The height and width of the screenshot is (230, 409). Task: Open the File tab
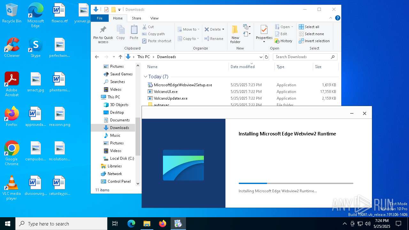[x=100, y=18]
